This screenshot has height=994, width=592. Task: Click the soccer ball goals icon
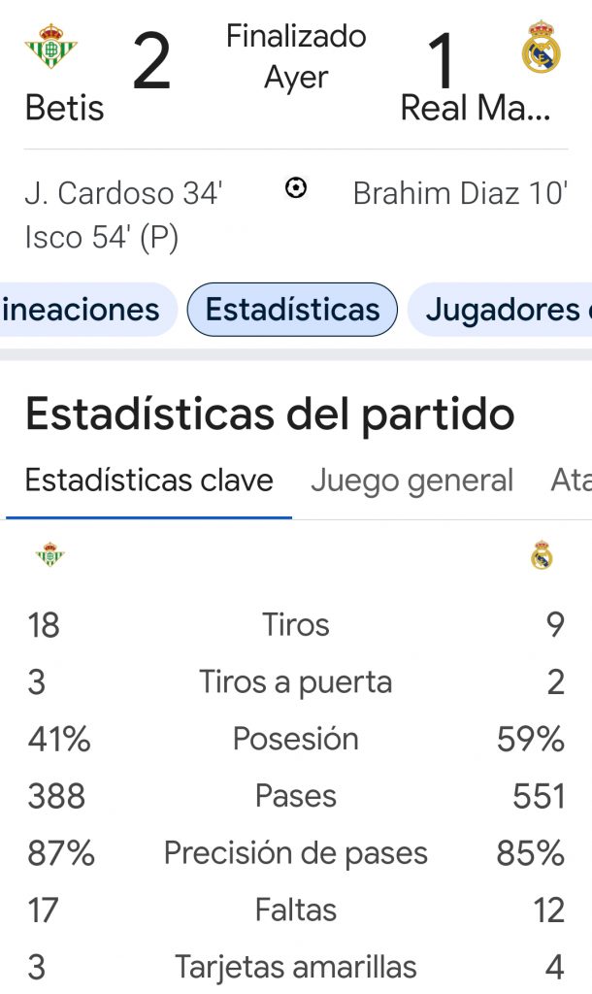(x=296, y=188)
